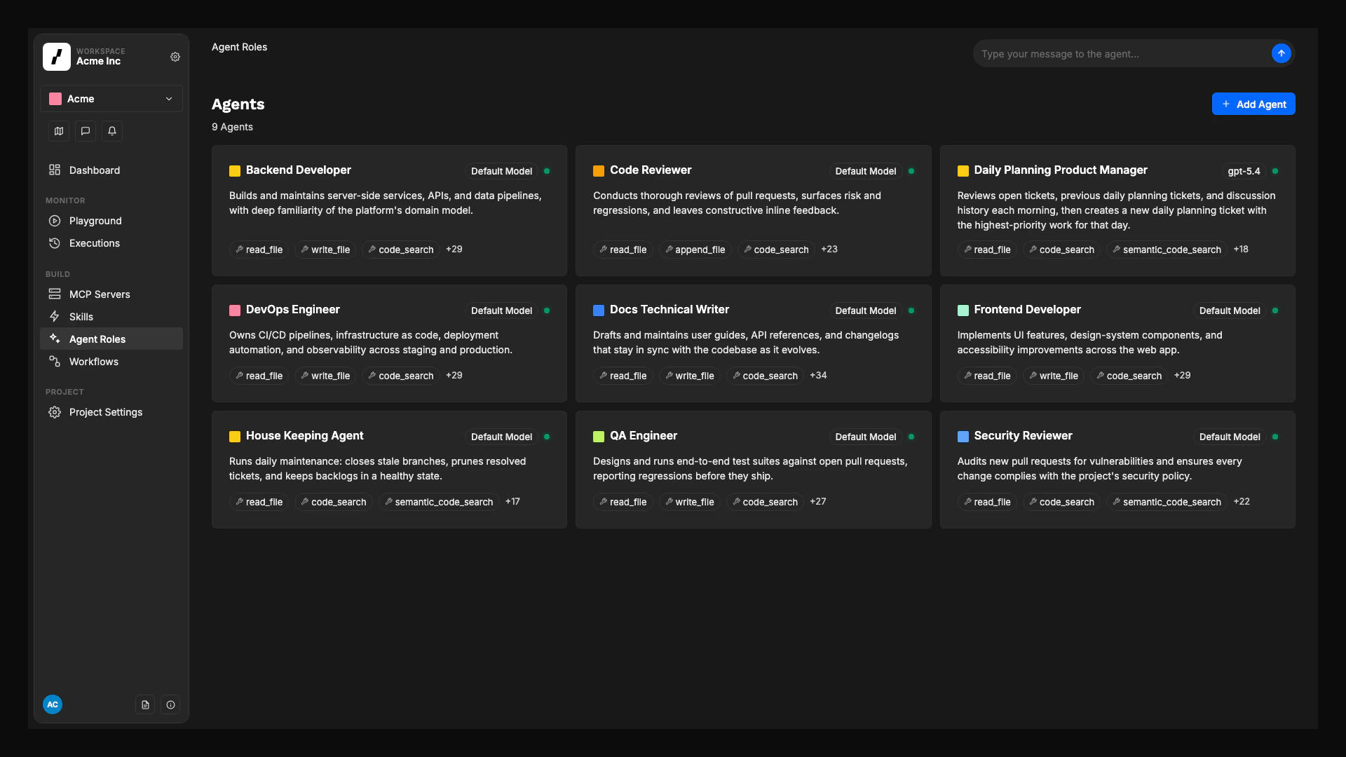The image size is (1346, 757).
Task: Click the Add Agent button
Action: (x=1253, y=104)
